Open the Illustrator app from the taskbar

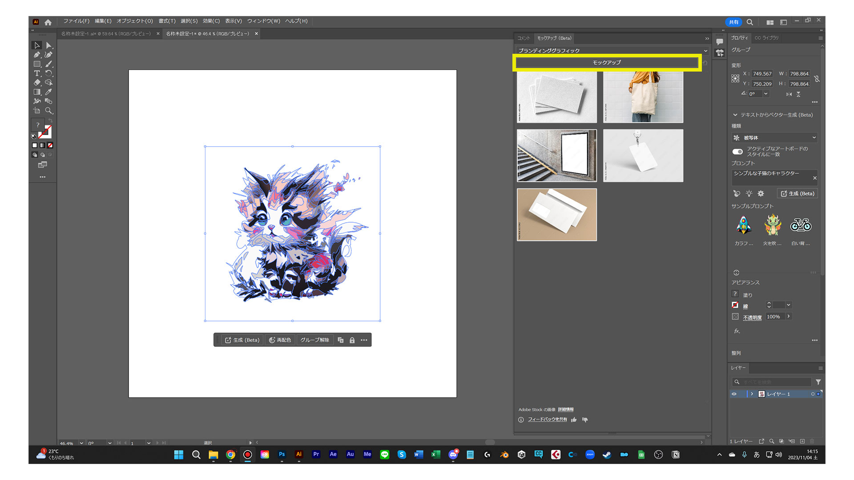tap(299, 454)
